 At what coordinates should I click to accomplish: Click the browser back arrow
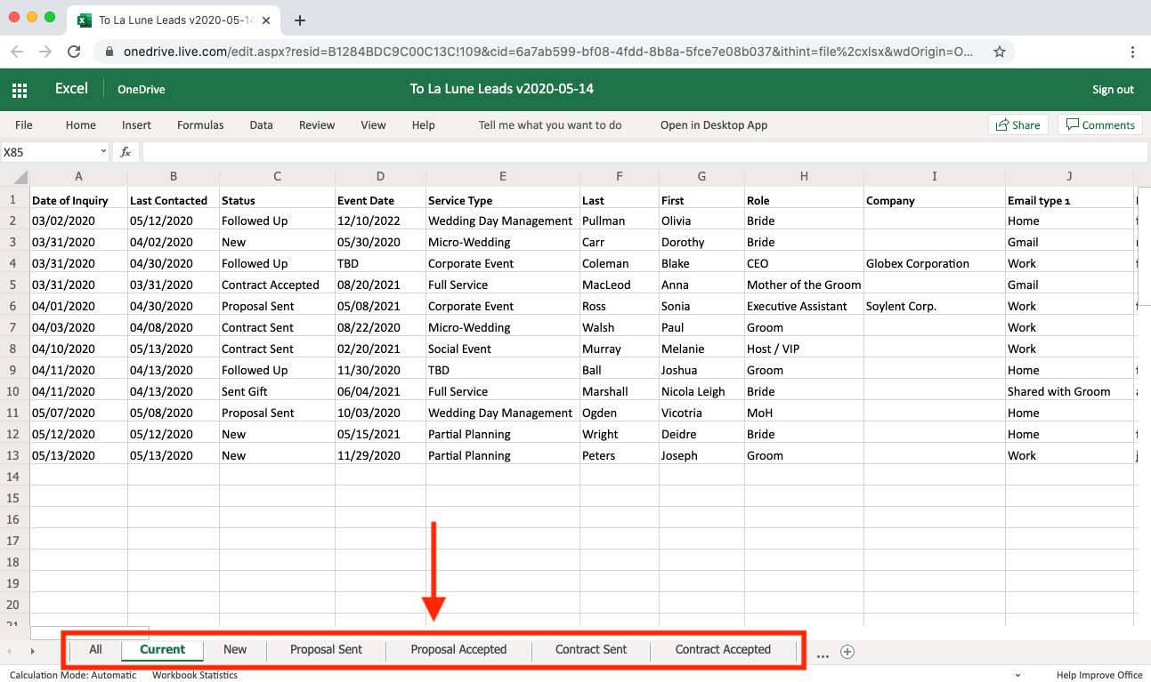pyautogui.click(x=17, y=52)
